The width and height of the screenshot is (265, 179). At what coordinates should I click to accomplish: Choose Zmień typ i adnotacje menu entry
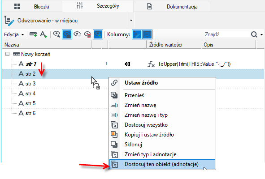pyautogui.click(x=162, y=154)
